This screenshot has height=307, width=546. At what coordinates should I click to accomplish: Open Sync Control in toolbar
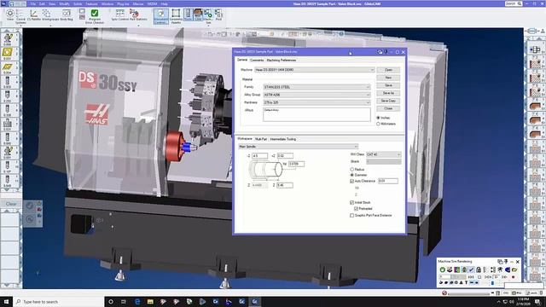point(119,15)
